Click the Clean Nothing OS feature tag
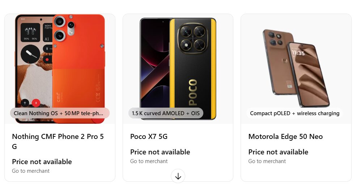 click(x=60, y=113)
